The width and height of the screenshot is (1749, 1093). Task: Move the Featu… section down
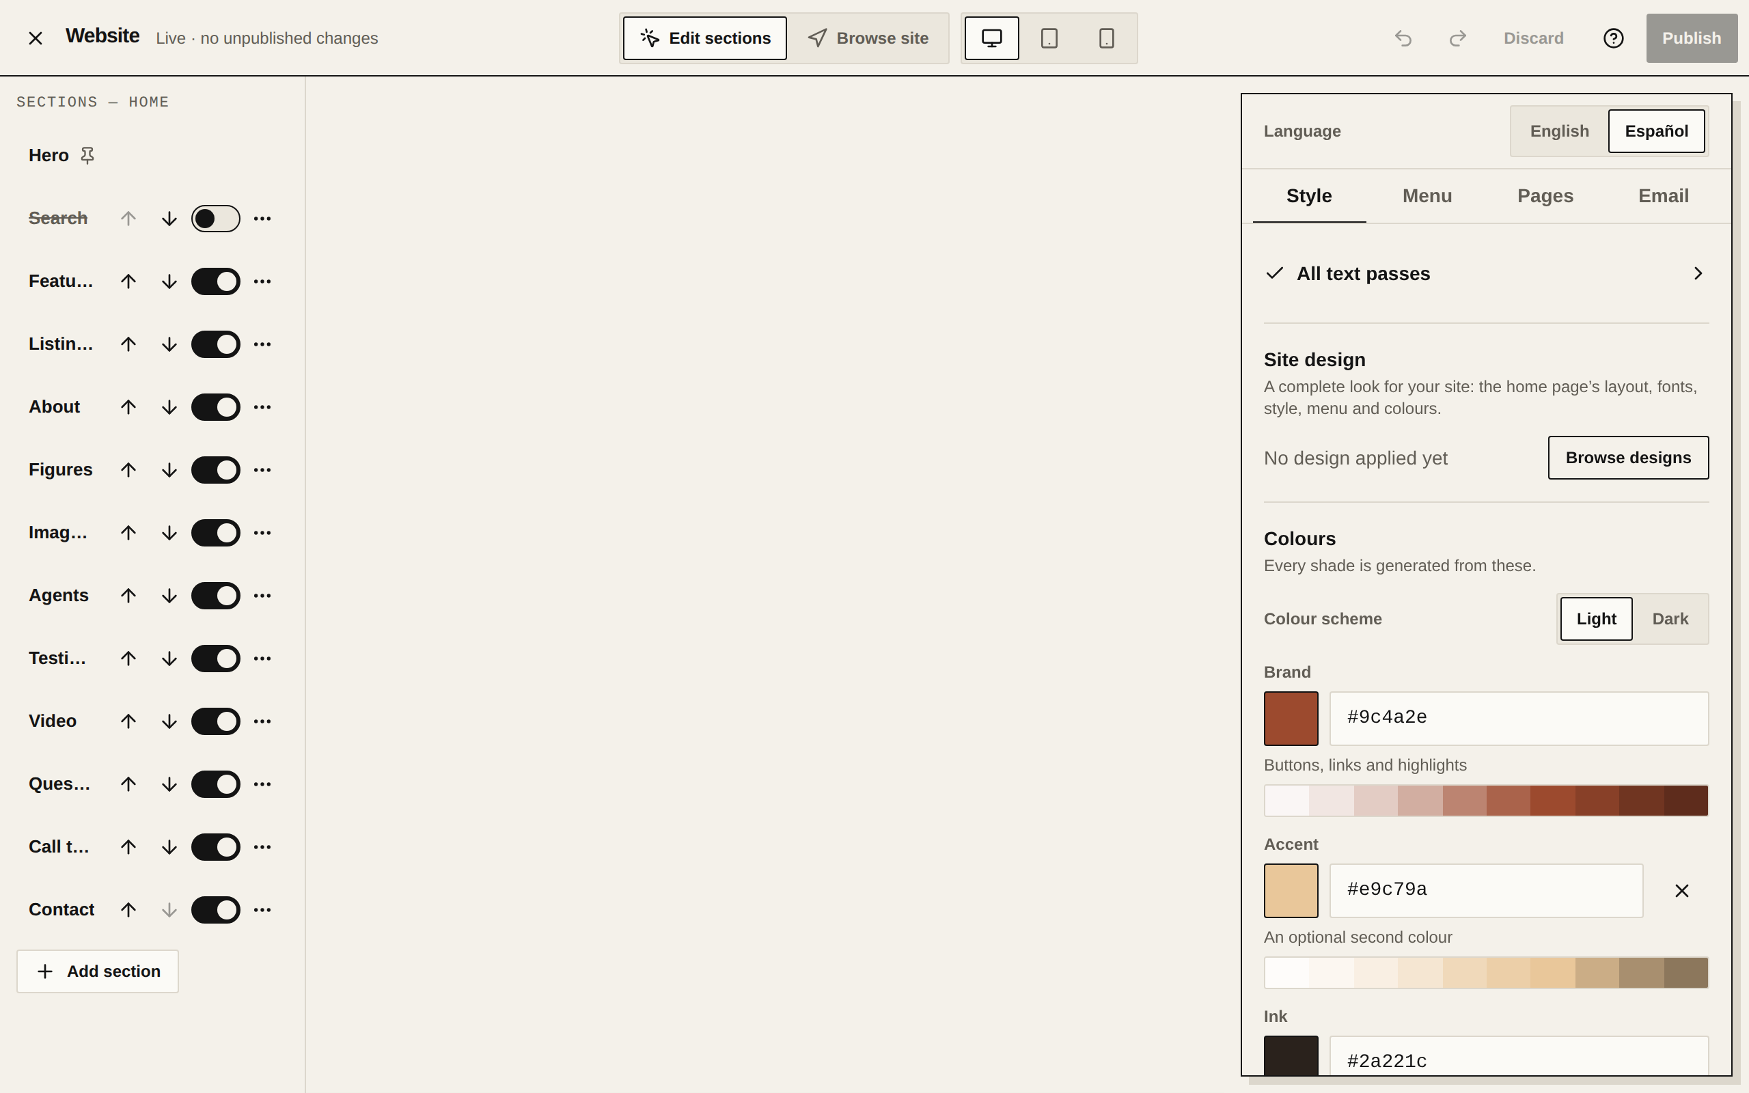coord(169,281)
